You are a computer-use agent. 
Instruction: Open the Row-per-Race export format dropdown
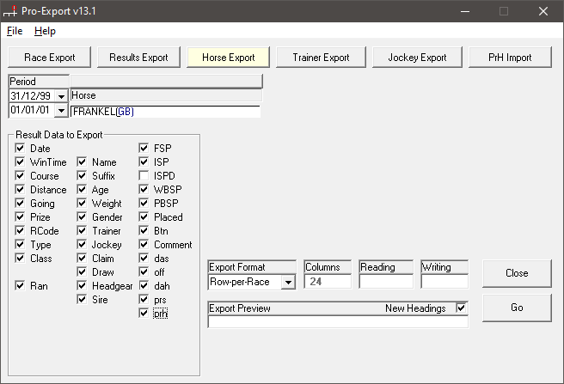coord(287,282)
